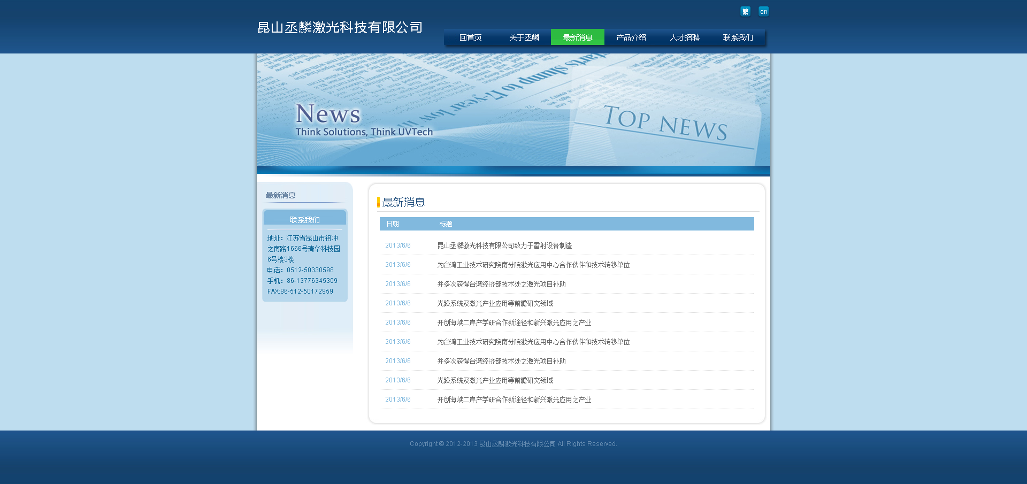Open 联系我们 in top navigation
Screen dimensions: 1027x484
point(738,37)
